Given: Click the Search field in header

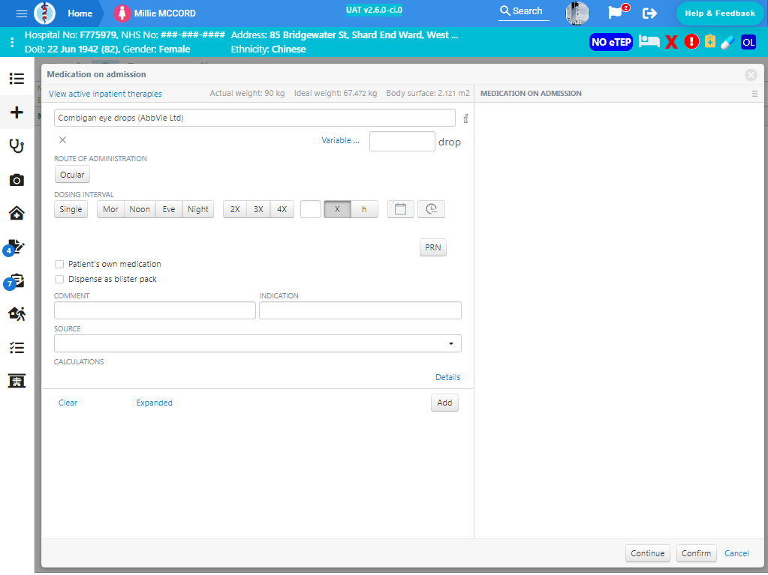Looking at the screenshot, I should (523, 12).
